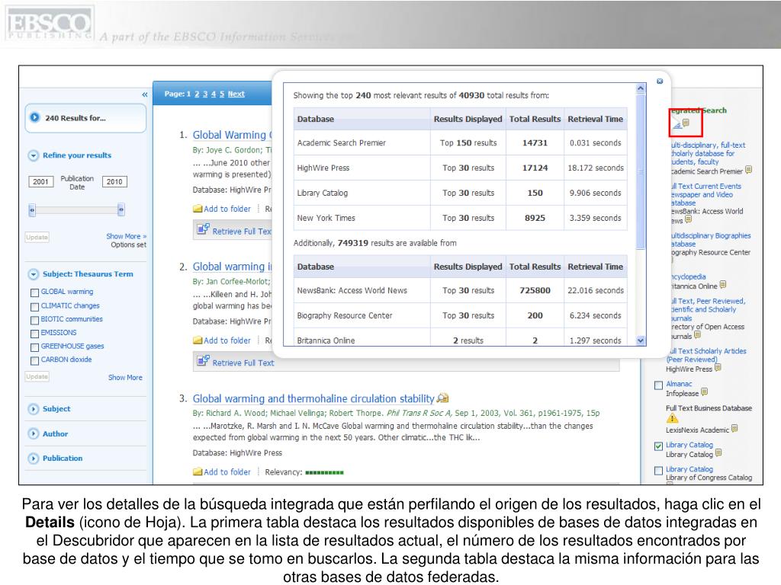Go to results page 5
The image size is (781, 585).
pyautogui.click(x=222, y=94)
